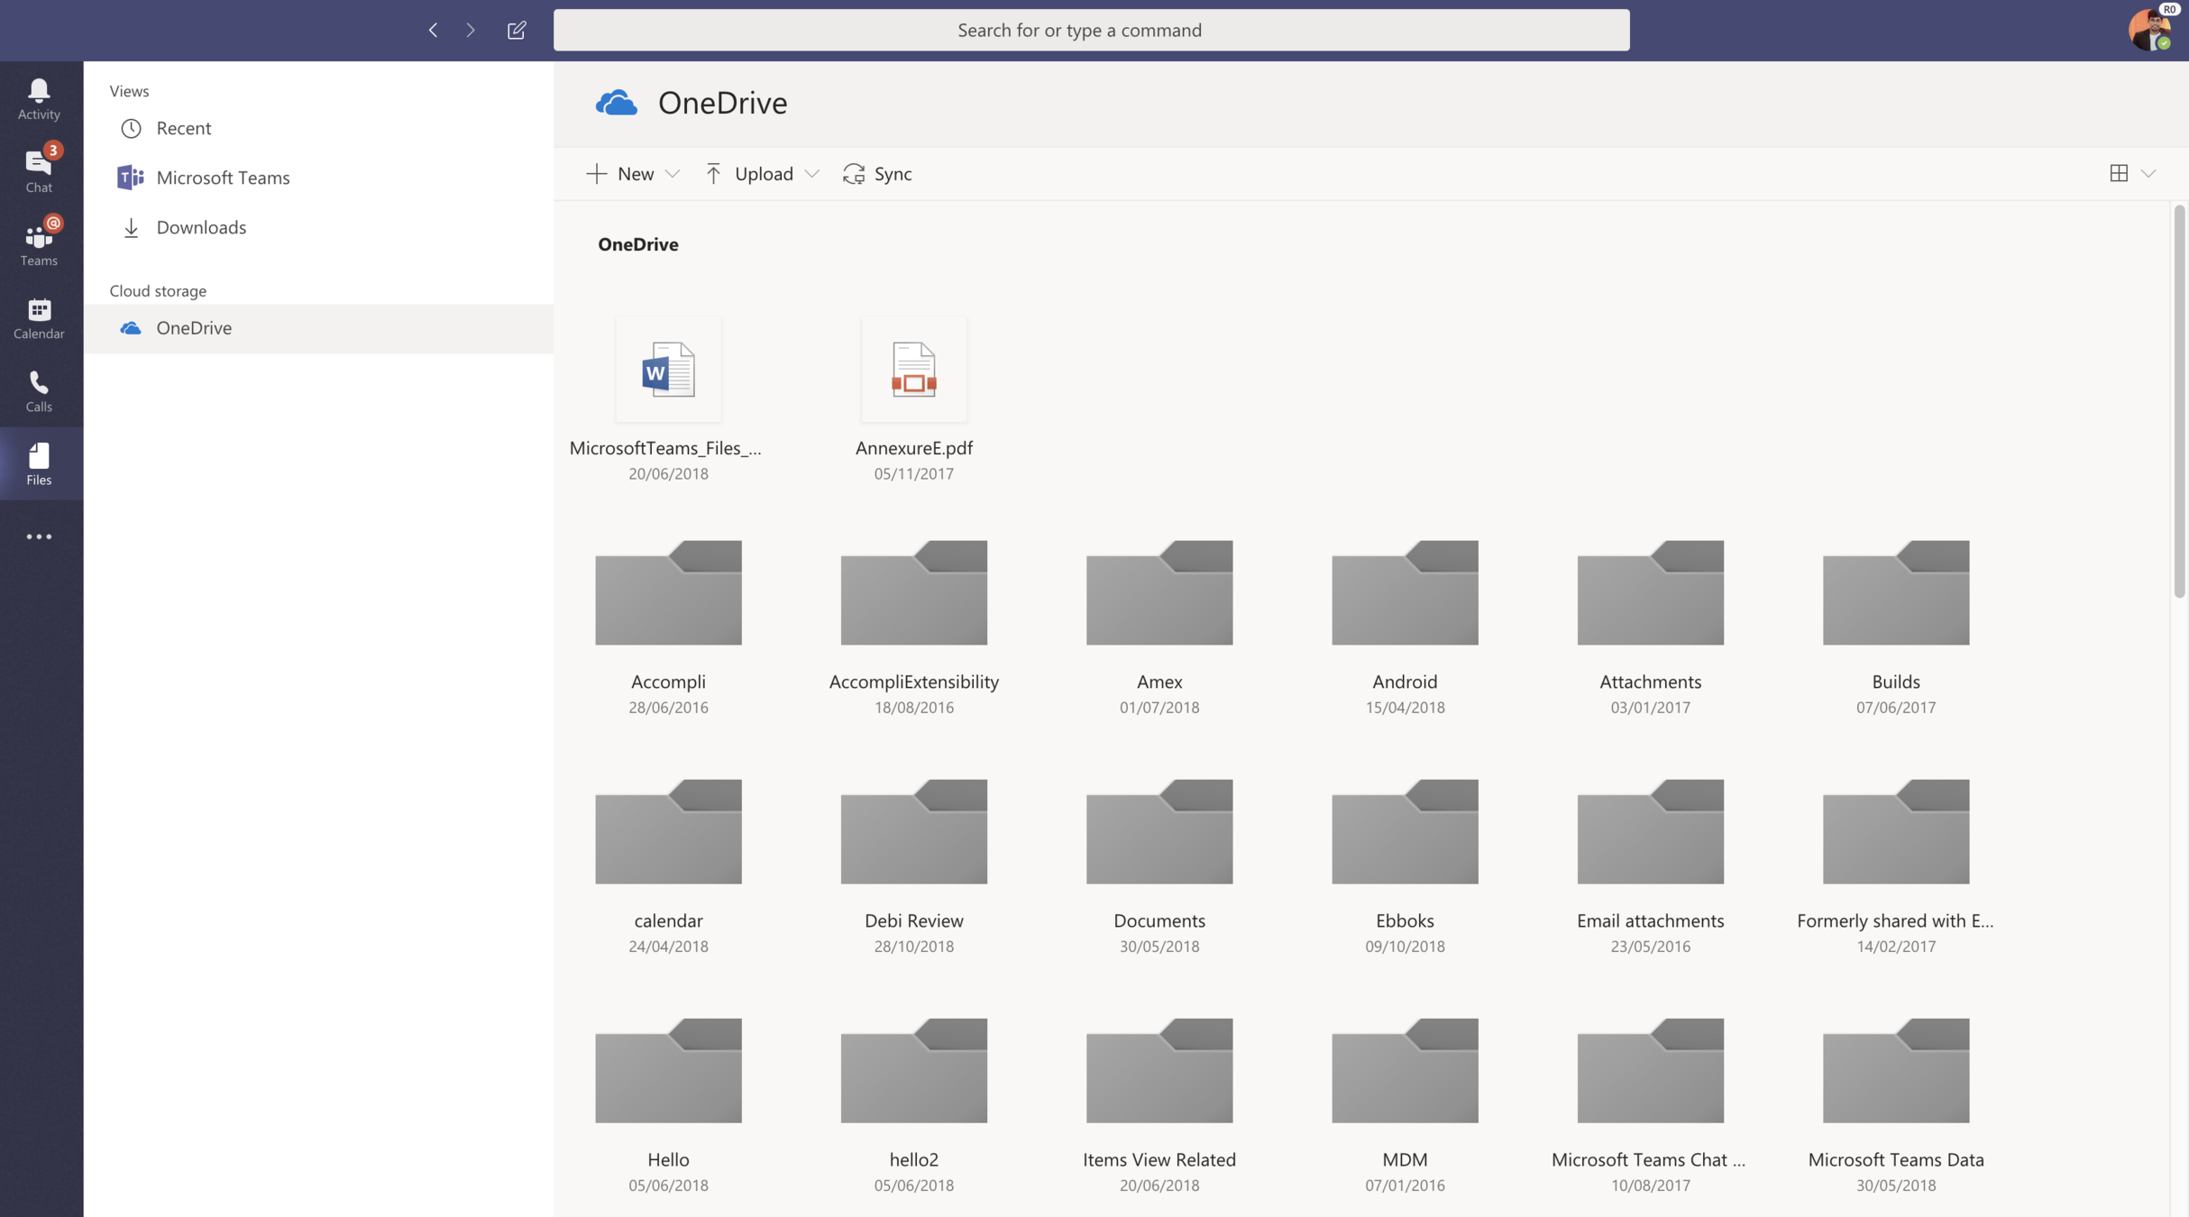
Task: Open Microsoft Teams files view
Action: pos(222,178)
